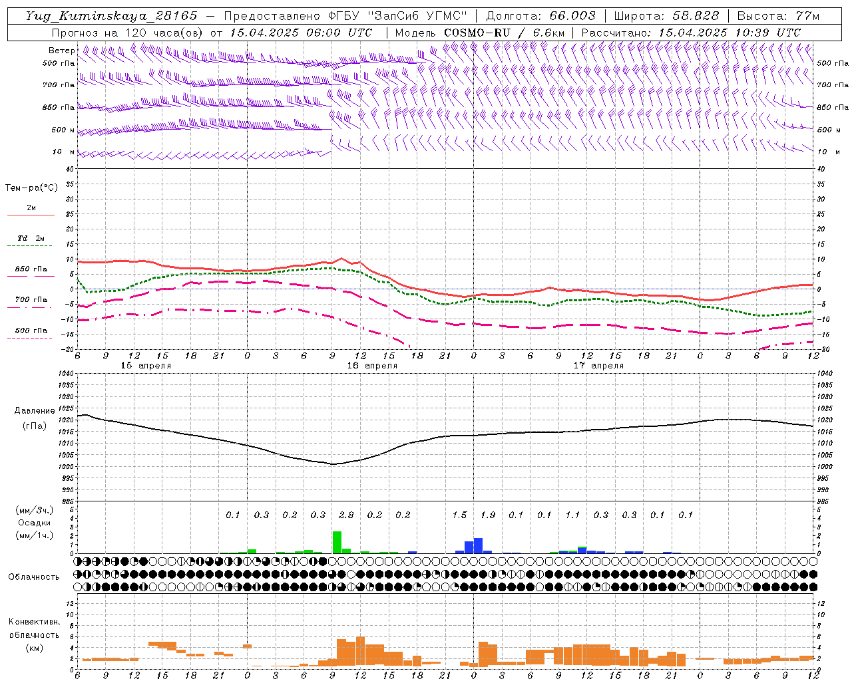Click the station title Yug_Kuminskaya_28165

coord(111,16)
